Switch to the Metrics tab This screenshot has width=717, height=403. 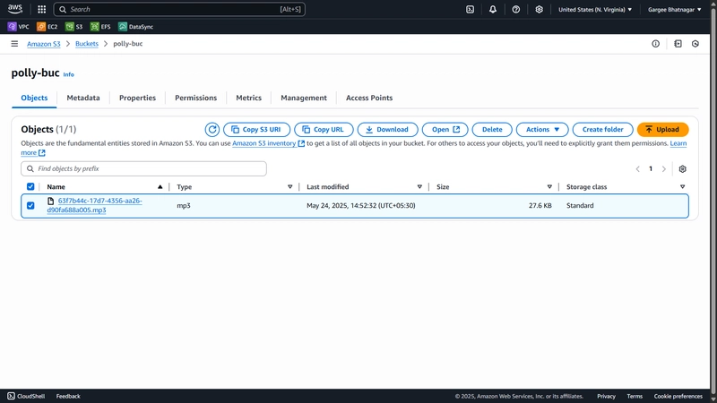coord(249,98)
